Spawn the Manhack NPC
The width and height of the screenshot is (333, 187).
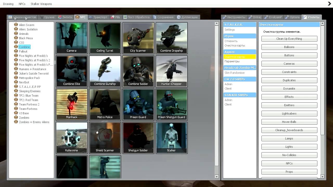click(x=72, y=104)
